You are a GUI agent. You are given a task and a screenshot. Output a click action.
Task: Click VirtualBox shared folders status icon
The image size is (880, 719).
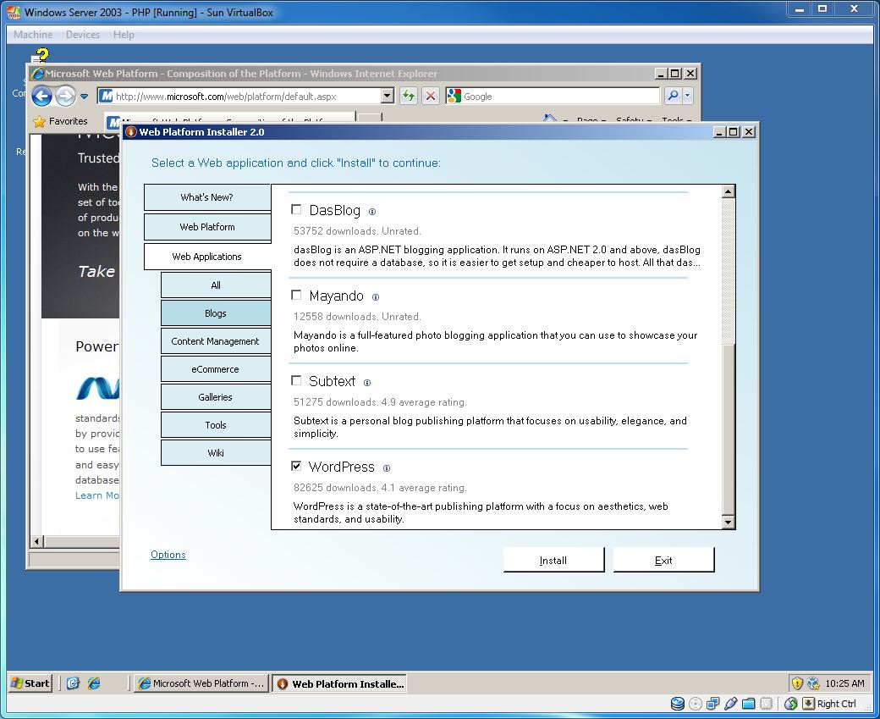[749, 703]
